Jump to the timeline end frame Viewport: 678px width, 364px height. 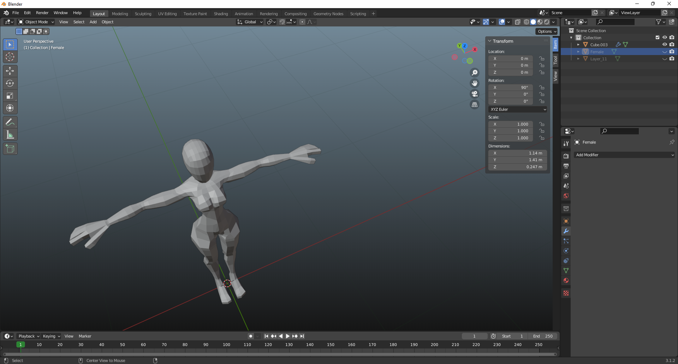302,336
